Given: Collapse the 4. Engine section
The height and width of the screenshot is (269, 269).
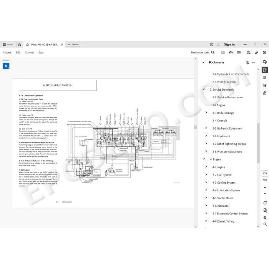Looking at the screenshot, I should [x=204, y=159].
